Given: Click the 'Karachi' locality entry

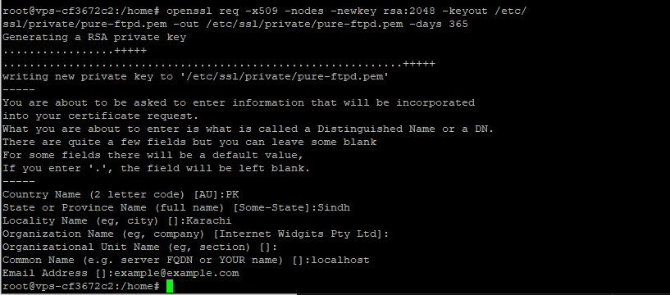Looking at the screenshot, I should [209, 220].
